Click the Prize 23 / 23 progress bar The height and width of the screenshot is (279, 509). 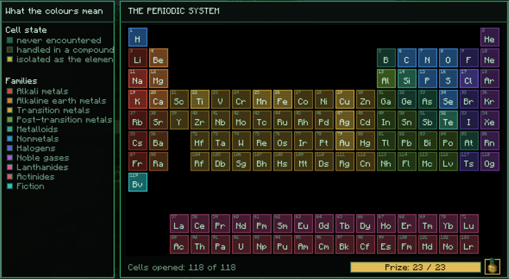click(415, 267)
